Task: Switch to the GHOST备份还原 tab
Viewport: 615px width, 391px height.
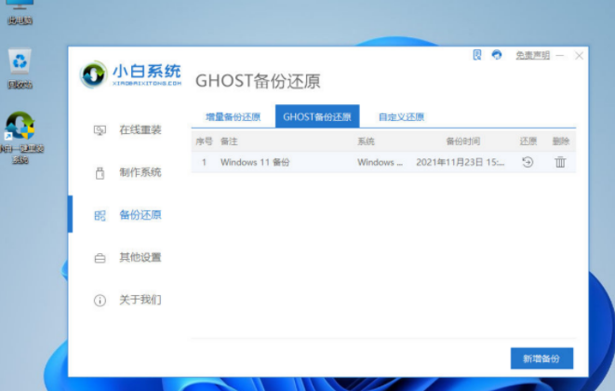Action: click(x=317, y=116)
